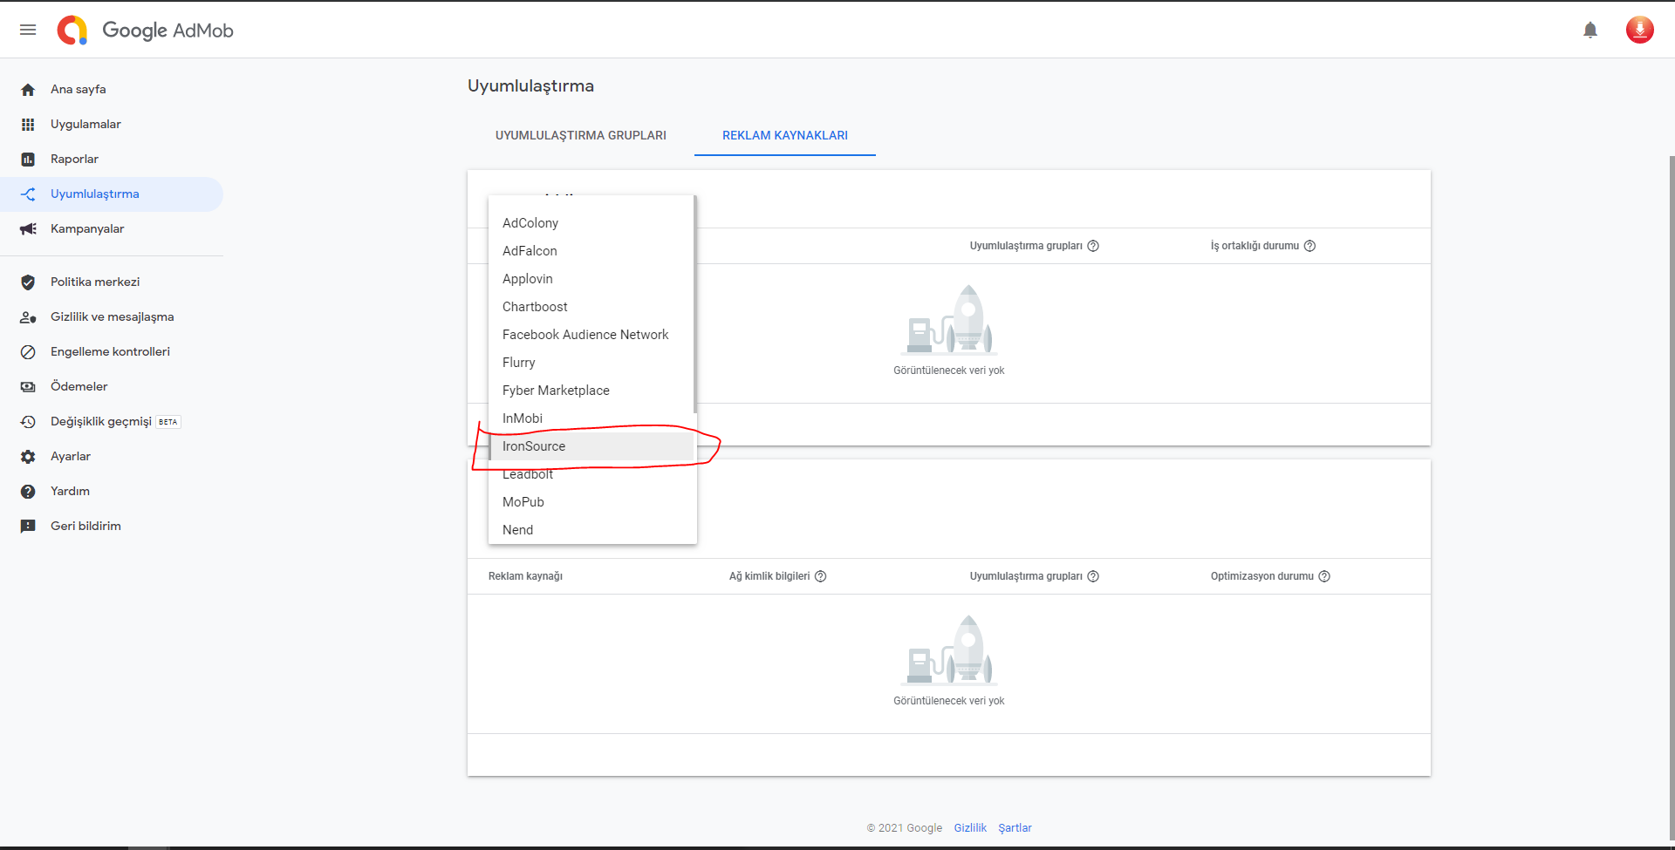Open Uygulamalar in the sidebar

tap(112, 125)
